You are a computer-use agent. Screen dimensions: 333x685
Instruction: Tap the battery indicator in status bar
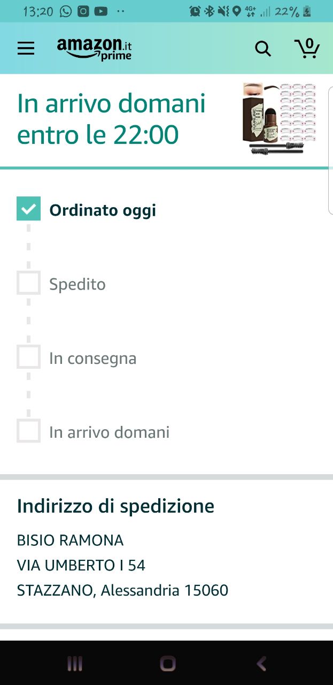point(307,11)
